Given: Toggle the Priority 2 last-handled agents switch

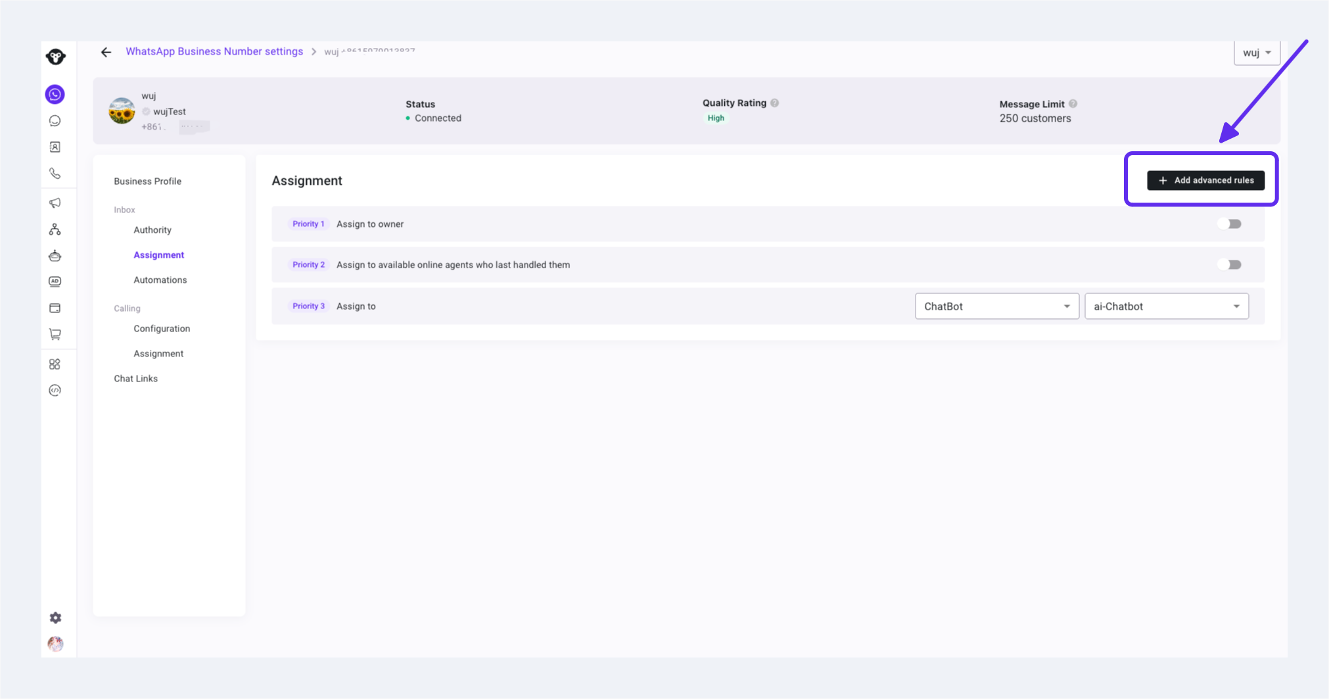Looking at the screenshot, I should click(1229, 265).
